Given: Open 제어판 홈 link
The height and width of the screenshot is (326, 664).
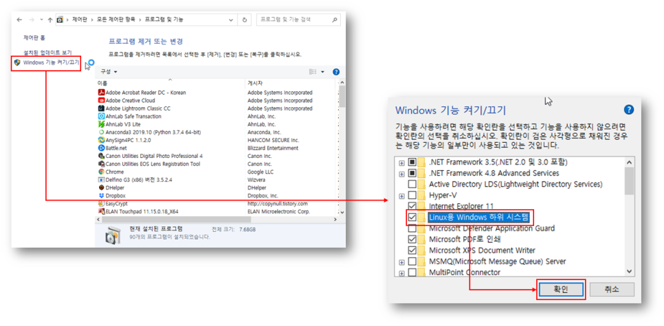Looking at the screenshot, I should [34, 38].
